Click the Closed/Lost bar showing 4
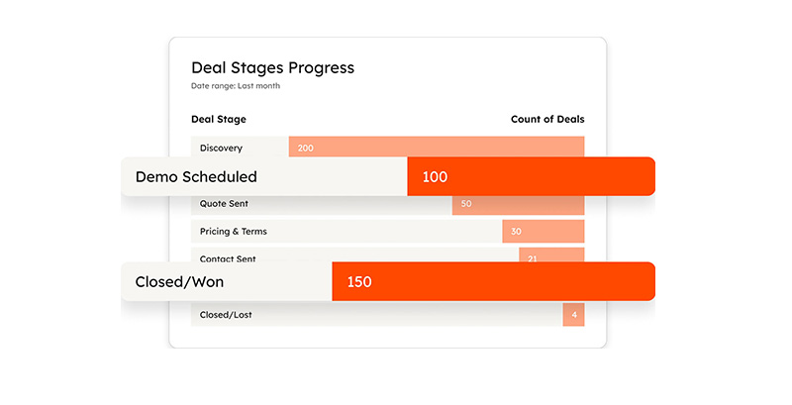Screen dimensions: 792x405 pyautogui.click(x=573, y=315)
